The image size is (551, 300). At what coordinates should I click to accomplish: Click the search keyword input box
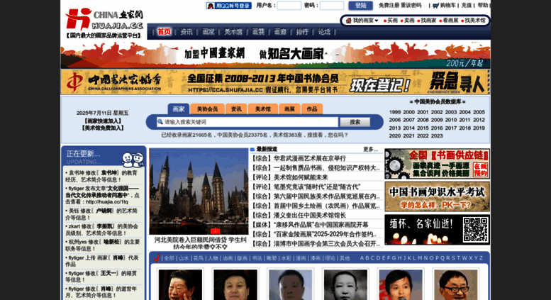247,122
